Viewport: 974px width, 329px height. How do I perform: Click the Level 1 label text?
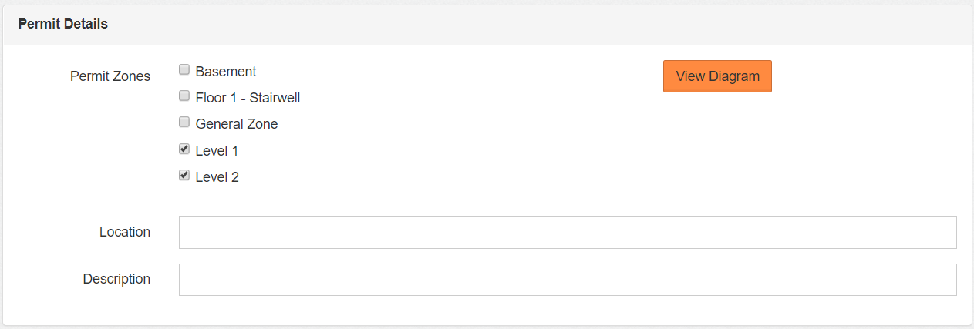[217, 151]
